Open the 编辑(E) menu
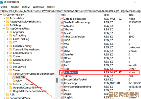 (15, 7)
